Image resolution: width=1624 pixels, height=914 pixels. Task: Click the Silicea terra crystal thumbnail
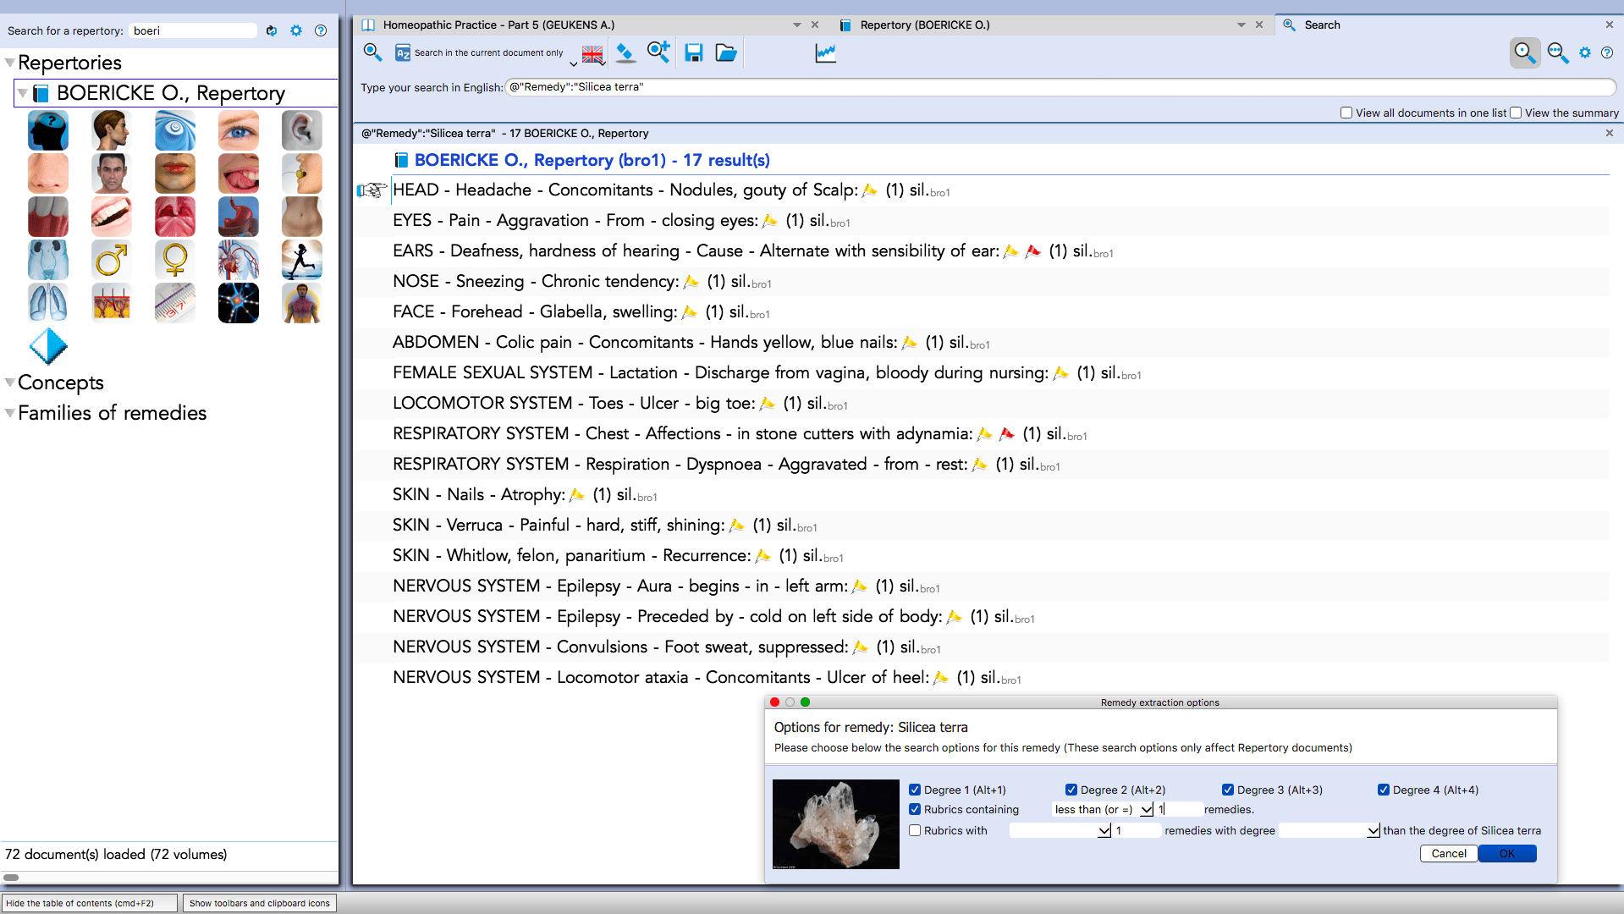click(x=836, y=824)
